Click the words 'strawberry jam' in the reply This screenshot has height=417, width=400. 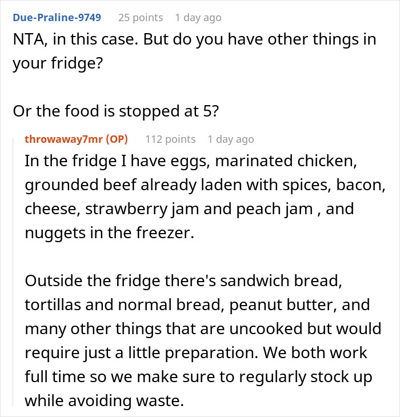[131, 209]
